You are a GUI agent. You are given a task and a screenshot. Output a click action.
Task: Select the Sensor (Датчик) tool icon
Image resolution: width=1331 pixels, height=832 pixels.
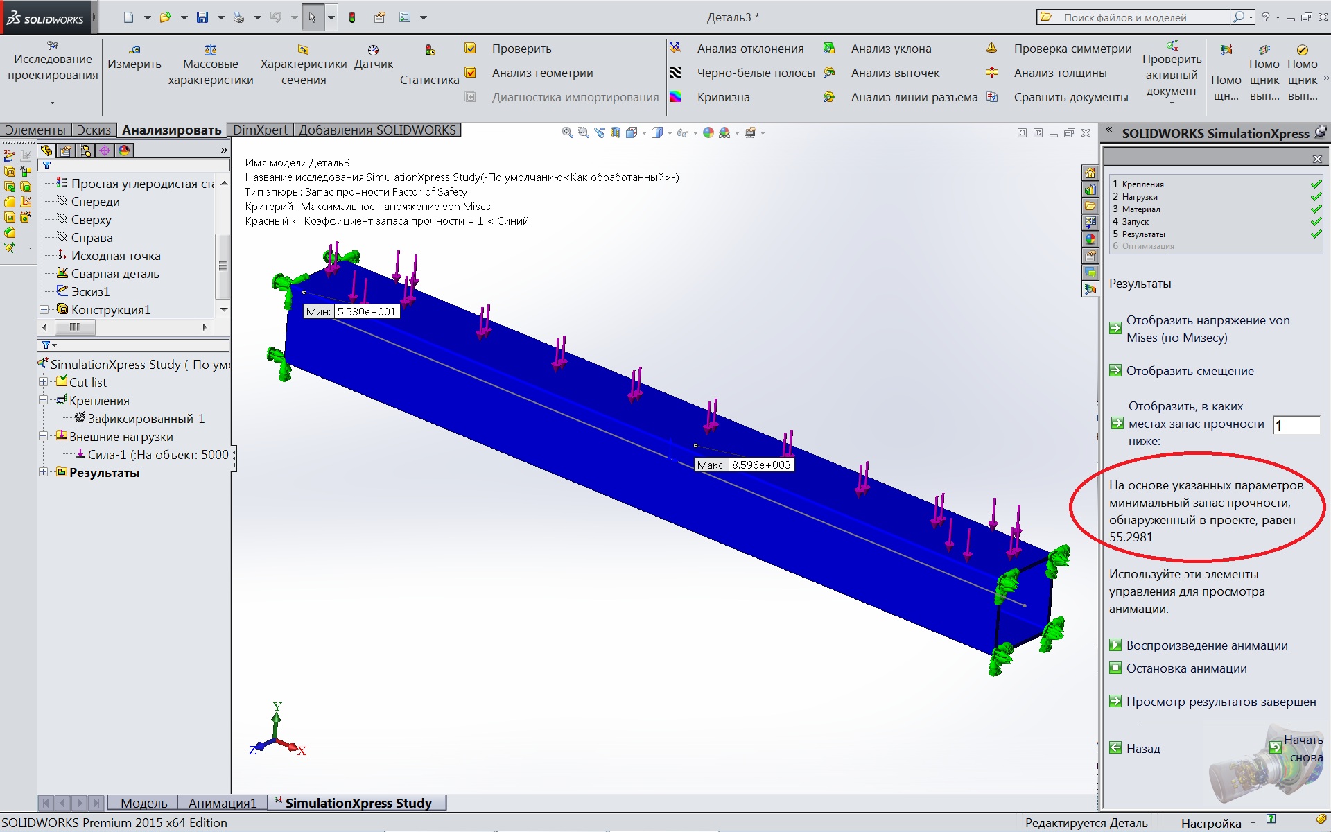point(373,50)
